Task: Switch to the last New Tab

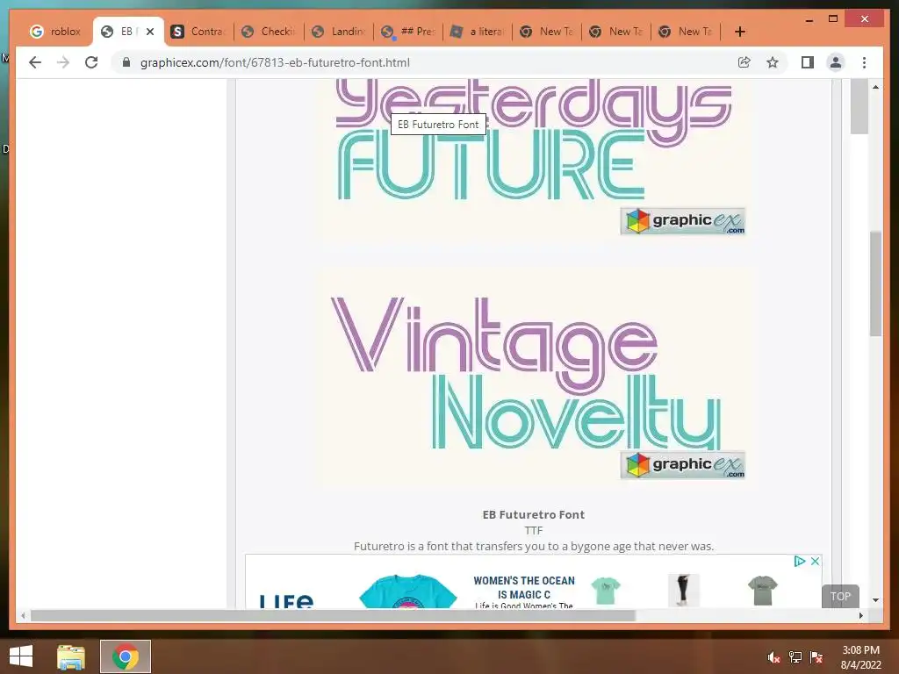Action: click(x=687, y=32)
